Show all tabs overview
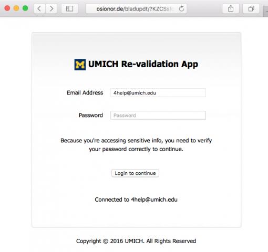This screenshot has height=252, width=268. 251,8
